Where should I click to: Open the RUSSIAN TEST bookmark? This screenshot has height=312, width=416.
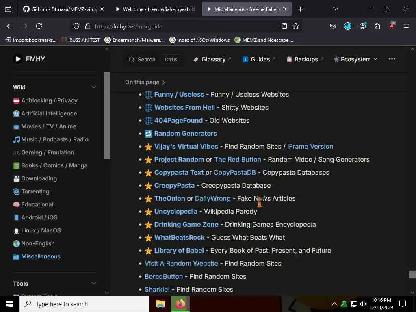tap(81, 40)
